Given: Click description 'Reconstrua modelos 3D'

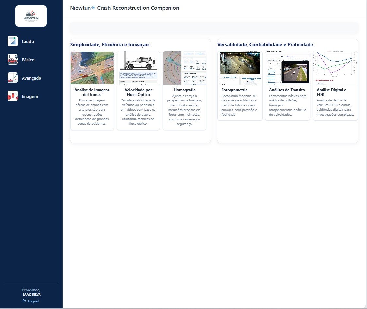Looking at the screenshot, I should click(x=239, y=105).
